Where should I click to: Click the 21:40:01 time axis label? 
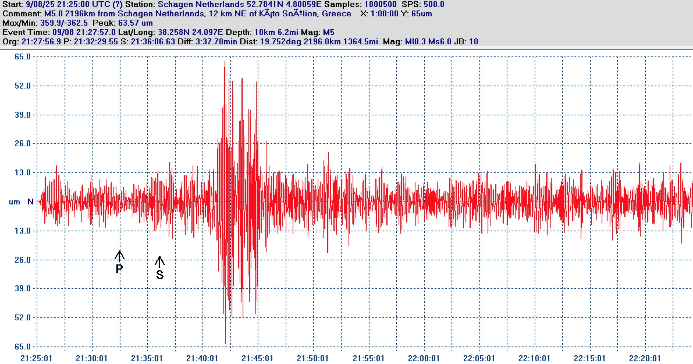(x=202, y=358)
